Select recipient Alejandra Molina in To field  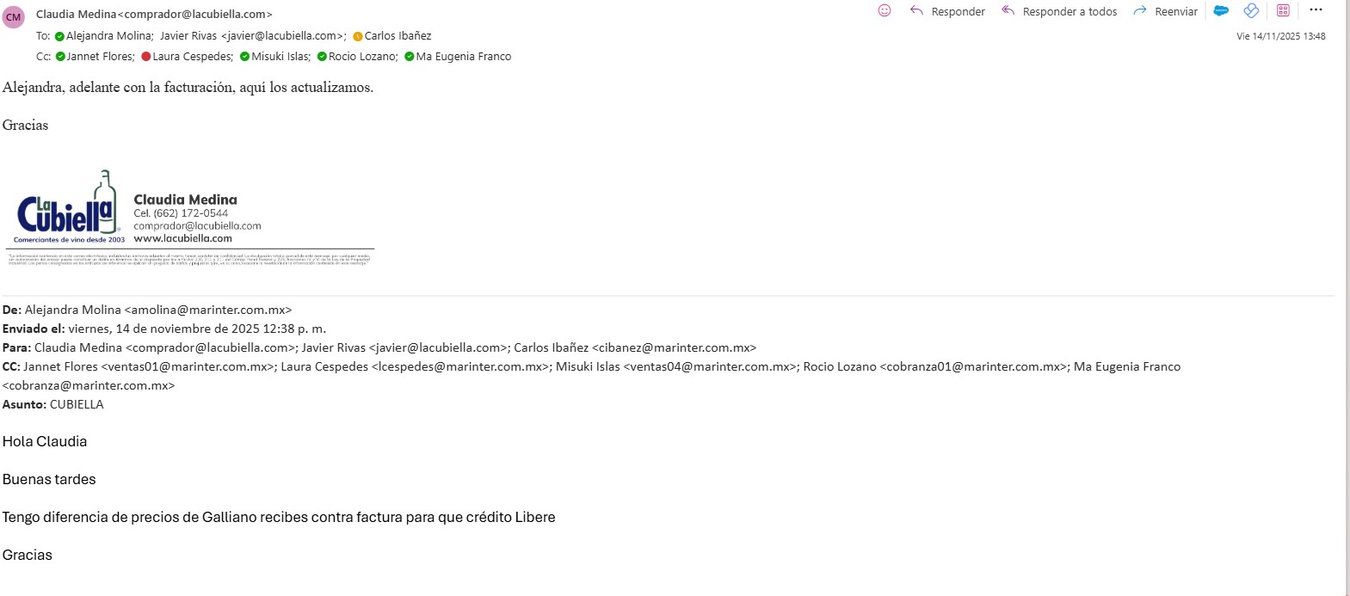click(x=109, y=36)
